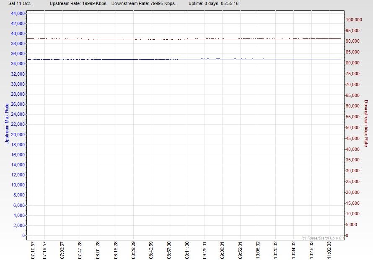Click the 50,000 downstream axis label

(352, 127)
